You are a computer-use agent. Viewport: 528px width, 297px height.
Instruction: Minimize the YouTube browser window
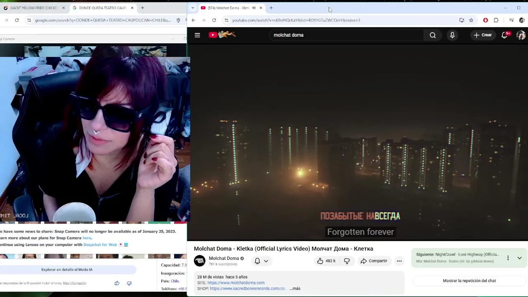coord(505,8)
